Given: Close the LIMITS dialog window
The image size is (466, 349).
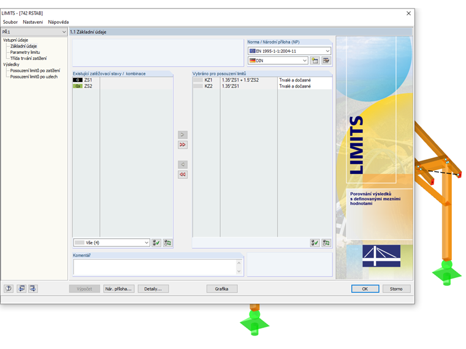Looking at the screenshot, I should click(x=408, y=13).
